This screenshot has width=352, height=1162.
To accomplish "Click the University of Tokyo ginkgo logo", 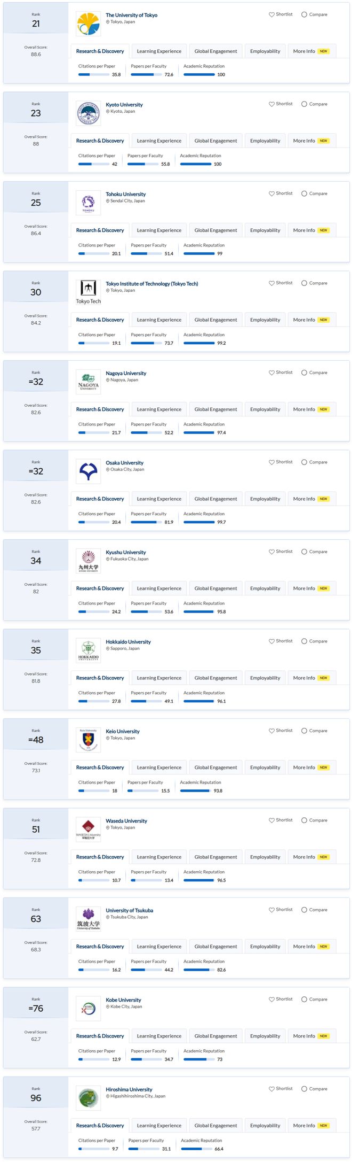I will click(x=88, y=25).
